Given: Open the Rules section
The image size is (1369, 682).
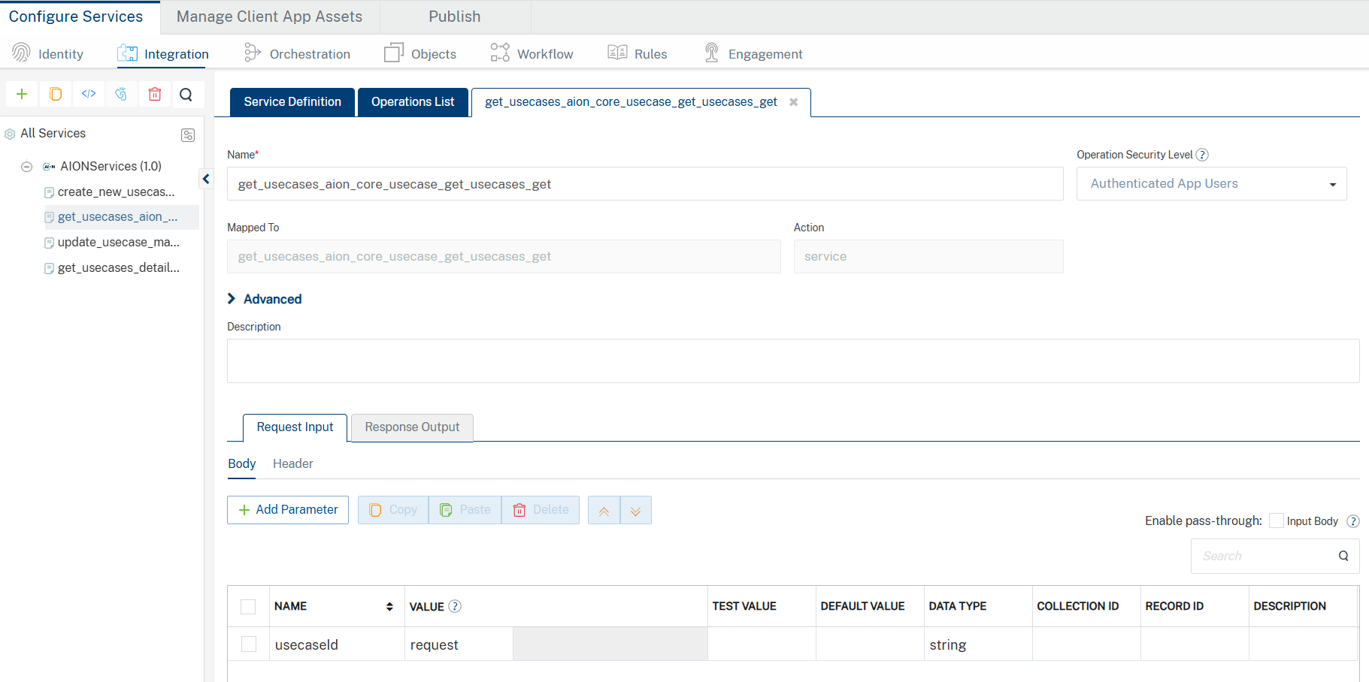Looking at the screenshot, I should (638, 53).
